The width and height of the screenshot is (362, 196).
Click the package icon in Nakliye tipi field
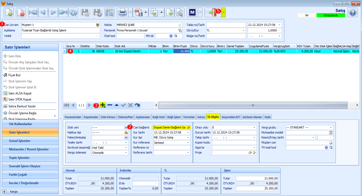[x=126, y=132]
